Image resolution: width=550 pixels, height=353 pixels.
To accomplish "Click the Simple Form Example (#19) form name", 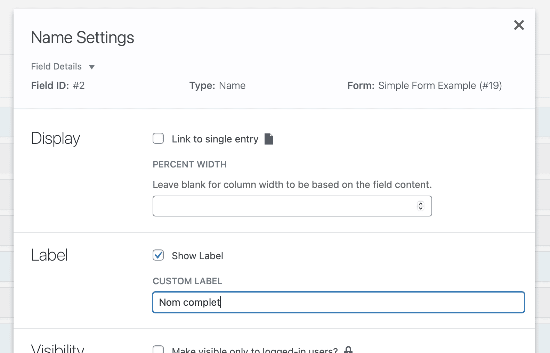I will tap(440, 85).
